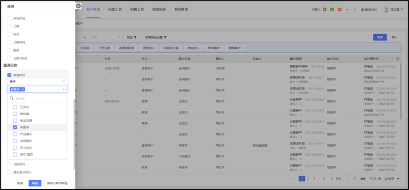The image size is (409, 190).
Task: Click the 新建 create button
Action: coord(380,37)
